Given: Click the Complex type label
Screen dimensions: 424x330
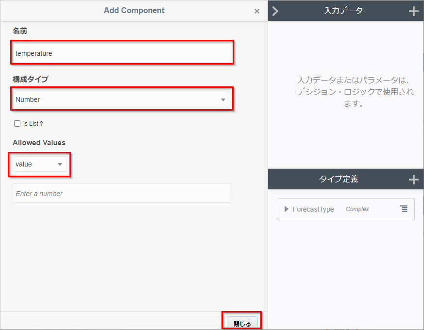Looking at the screenshot, I should (x=357, y=209).
